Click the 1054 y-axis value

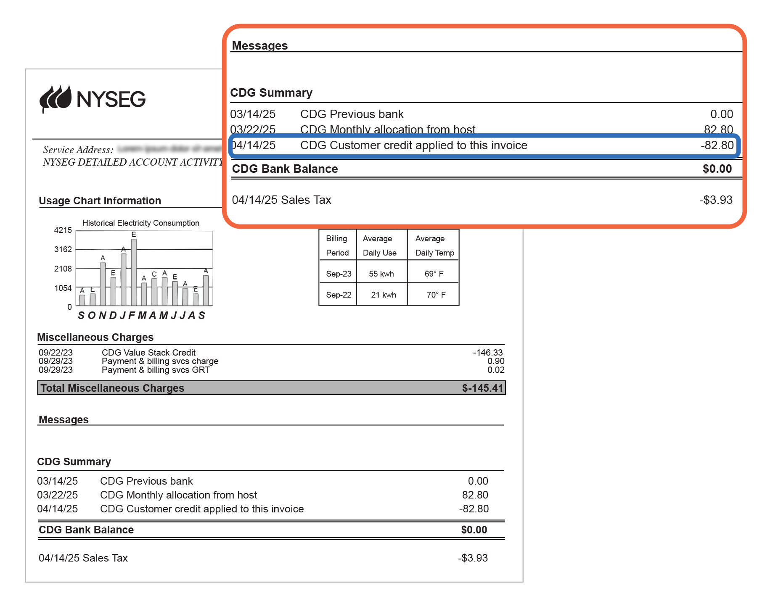click(x=63, y=288)
